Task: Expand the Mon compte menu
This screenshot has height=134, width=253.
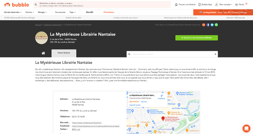Action: pos(223,5)
